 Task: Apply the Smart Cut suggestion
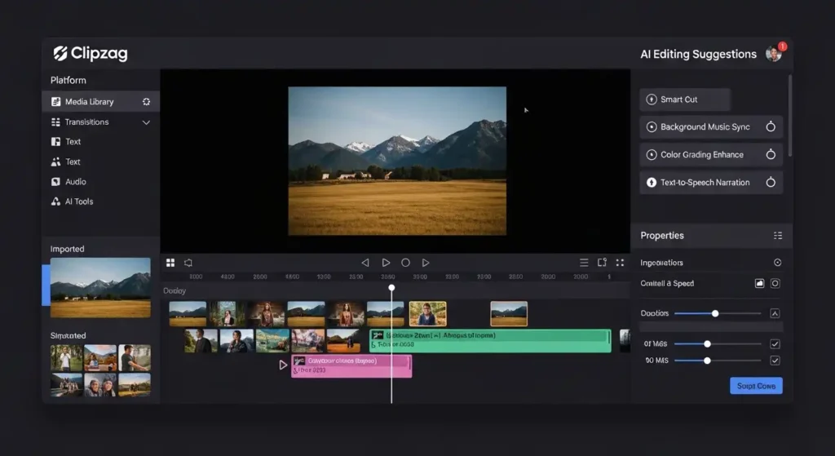coord(685,100)
